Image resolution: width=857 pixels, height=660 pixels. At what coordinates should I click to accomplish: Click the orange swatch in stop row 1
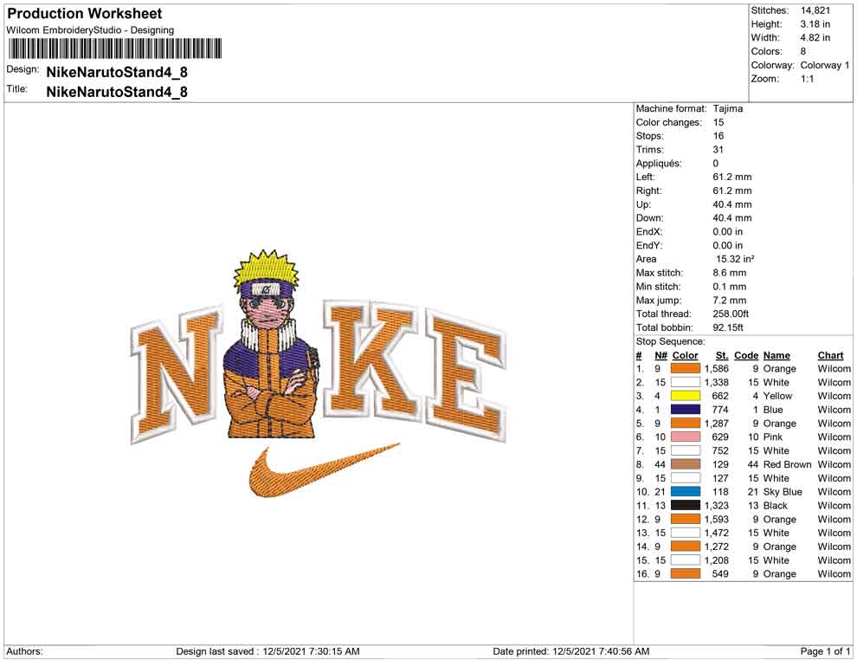pyautogui.click(x=686, y=369)
